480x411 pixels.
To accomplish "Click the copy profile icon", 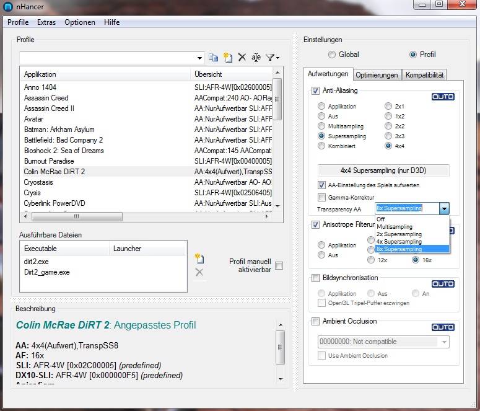I will pyautogui.click(x=213, y=57).
